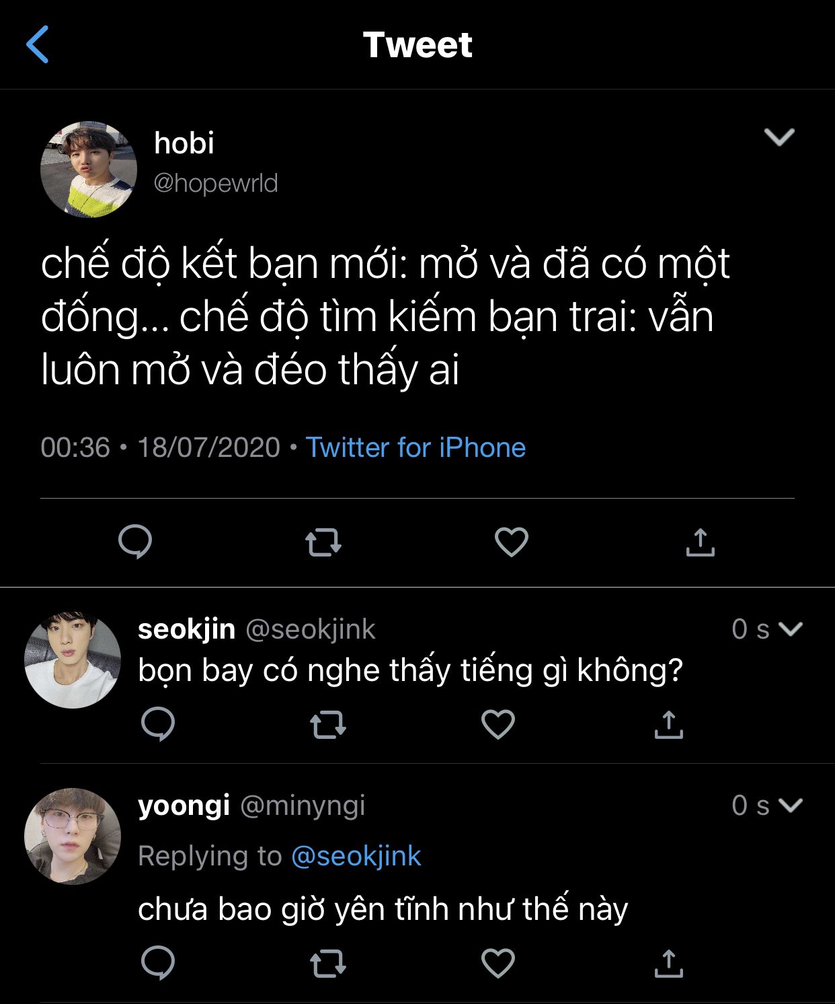Retweet seokjin's reply
The width and height of the screenshot is (835, 1004).
[x=328, y=725]
